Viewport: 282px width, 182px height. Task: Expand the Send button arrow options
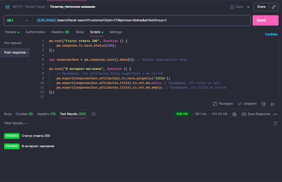tap(274, 20)
